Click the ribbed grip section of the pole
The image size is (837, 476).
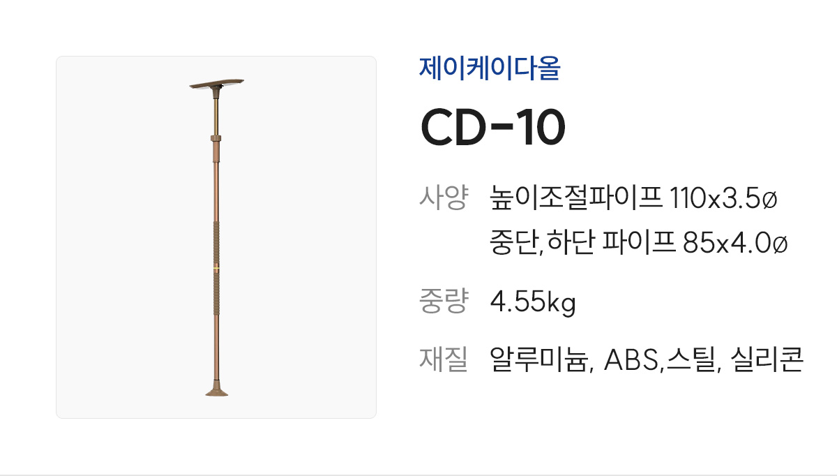pyautogui.click(x=217, y=244)
